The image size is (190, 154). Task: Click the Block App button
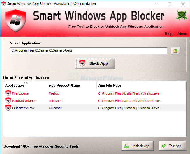95,63
